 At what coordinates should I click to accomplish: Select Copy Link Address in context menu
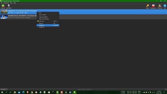coord(48,17)
